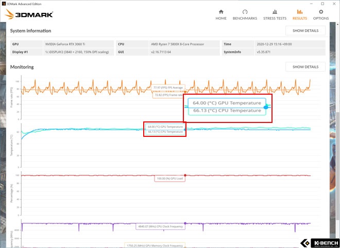Click the orange frame rate marker dot
The image size is (340, 248).
tap(185, 92)
